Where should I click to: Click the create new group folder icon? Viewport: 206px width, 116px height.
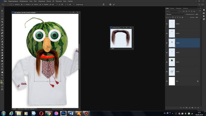[192, 108]
